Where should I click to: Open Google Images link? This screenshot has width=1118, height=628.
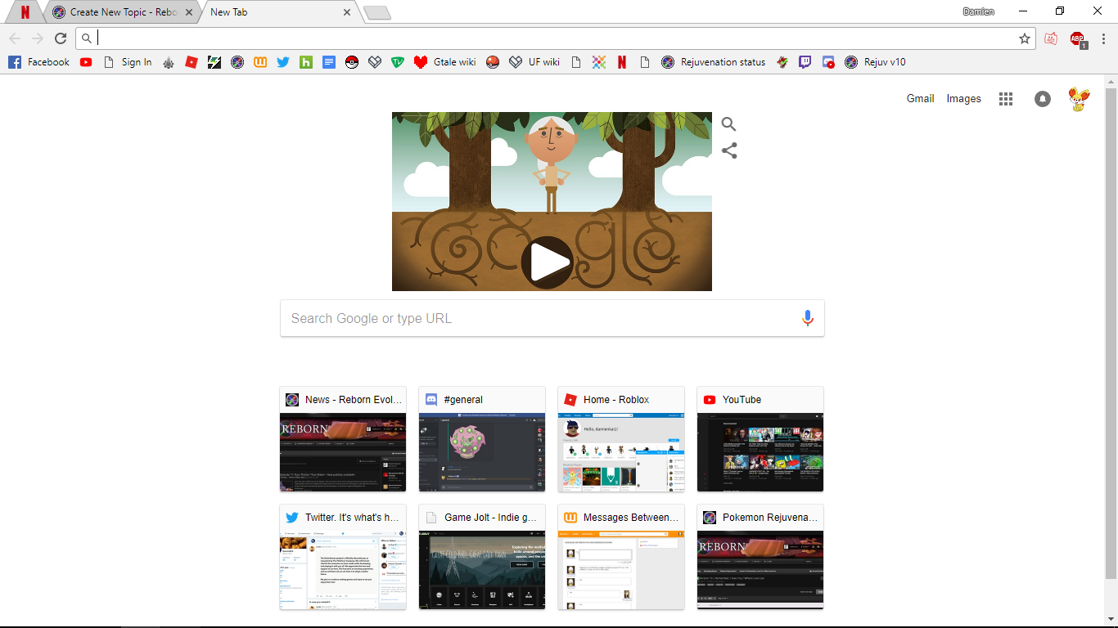coord(963,98)
